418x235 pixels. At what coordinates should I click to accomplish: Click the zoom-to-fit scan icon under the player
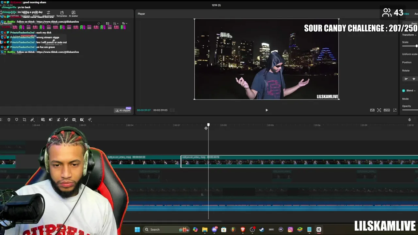(379, 110)
